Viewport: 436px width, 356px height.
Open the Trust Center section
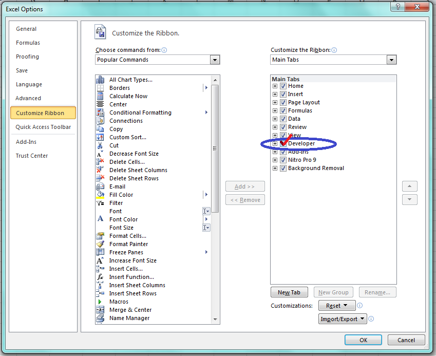[x=31, y=156]
